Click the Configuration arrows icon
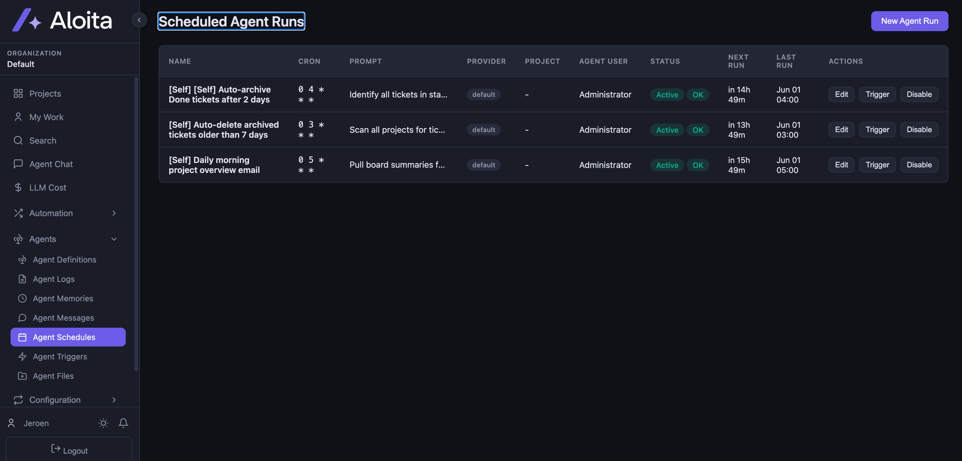This screenshot has width=962, height=461. (18, 400)
